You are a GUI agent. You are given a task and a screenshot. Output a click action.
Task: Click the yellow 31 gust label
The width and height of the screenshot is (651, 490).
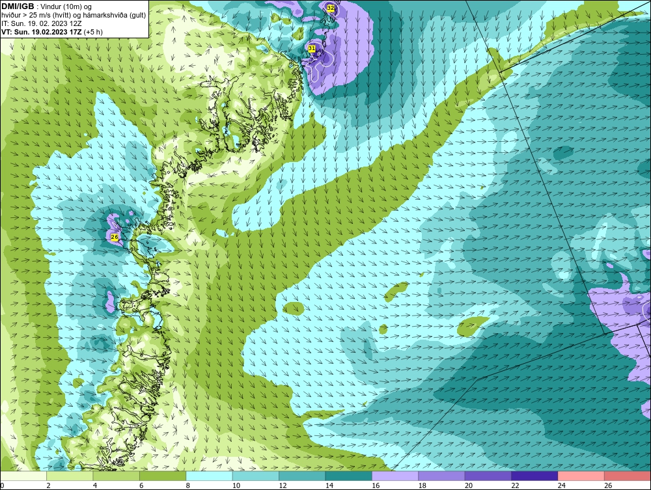[312, 49]
